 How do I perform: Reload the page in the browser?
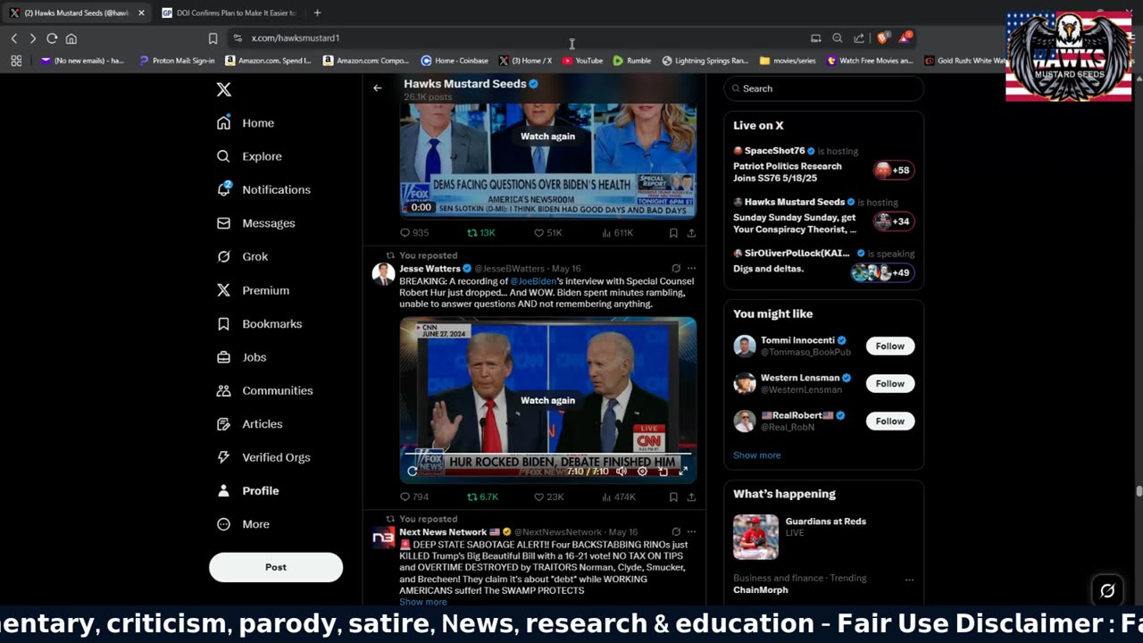[52, 38]
